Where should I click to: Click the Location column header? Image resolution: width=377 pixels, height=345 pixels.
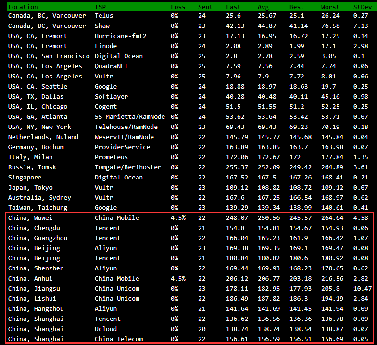point(23,7)
